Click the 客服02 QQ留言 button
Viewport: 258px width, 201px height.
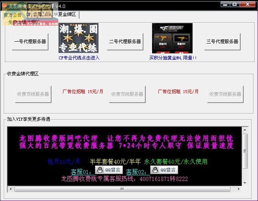tap(164, 170)
